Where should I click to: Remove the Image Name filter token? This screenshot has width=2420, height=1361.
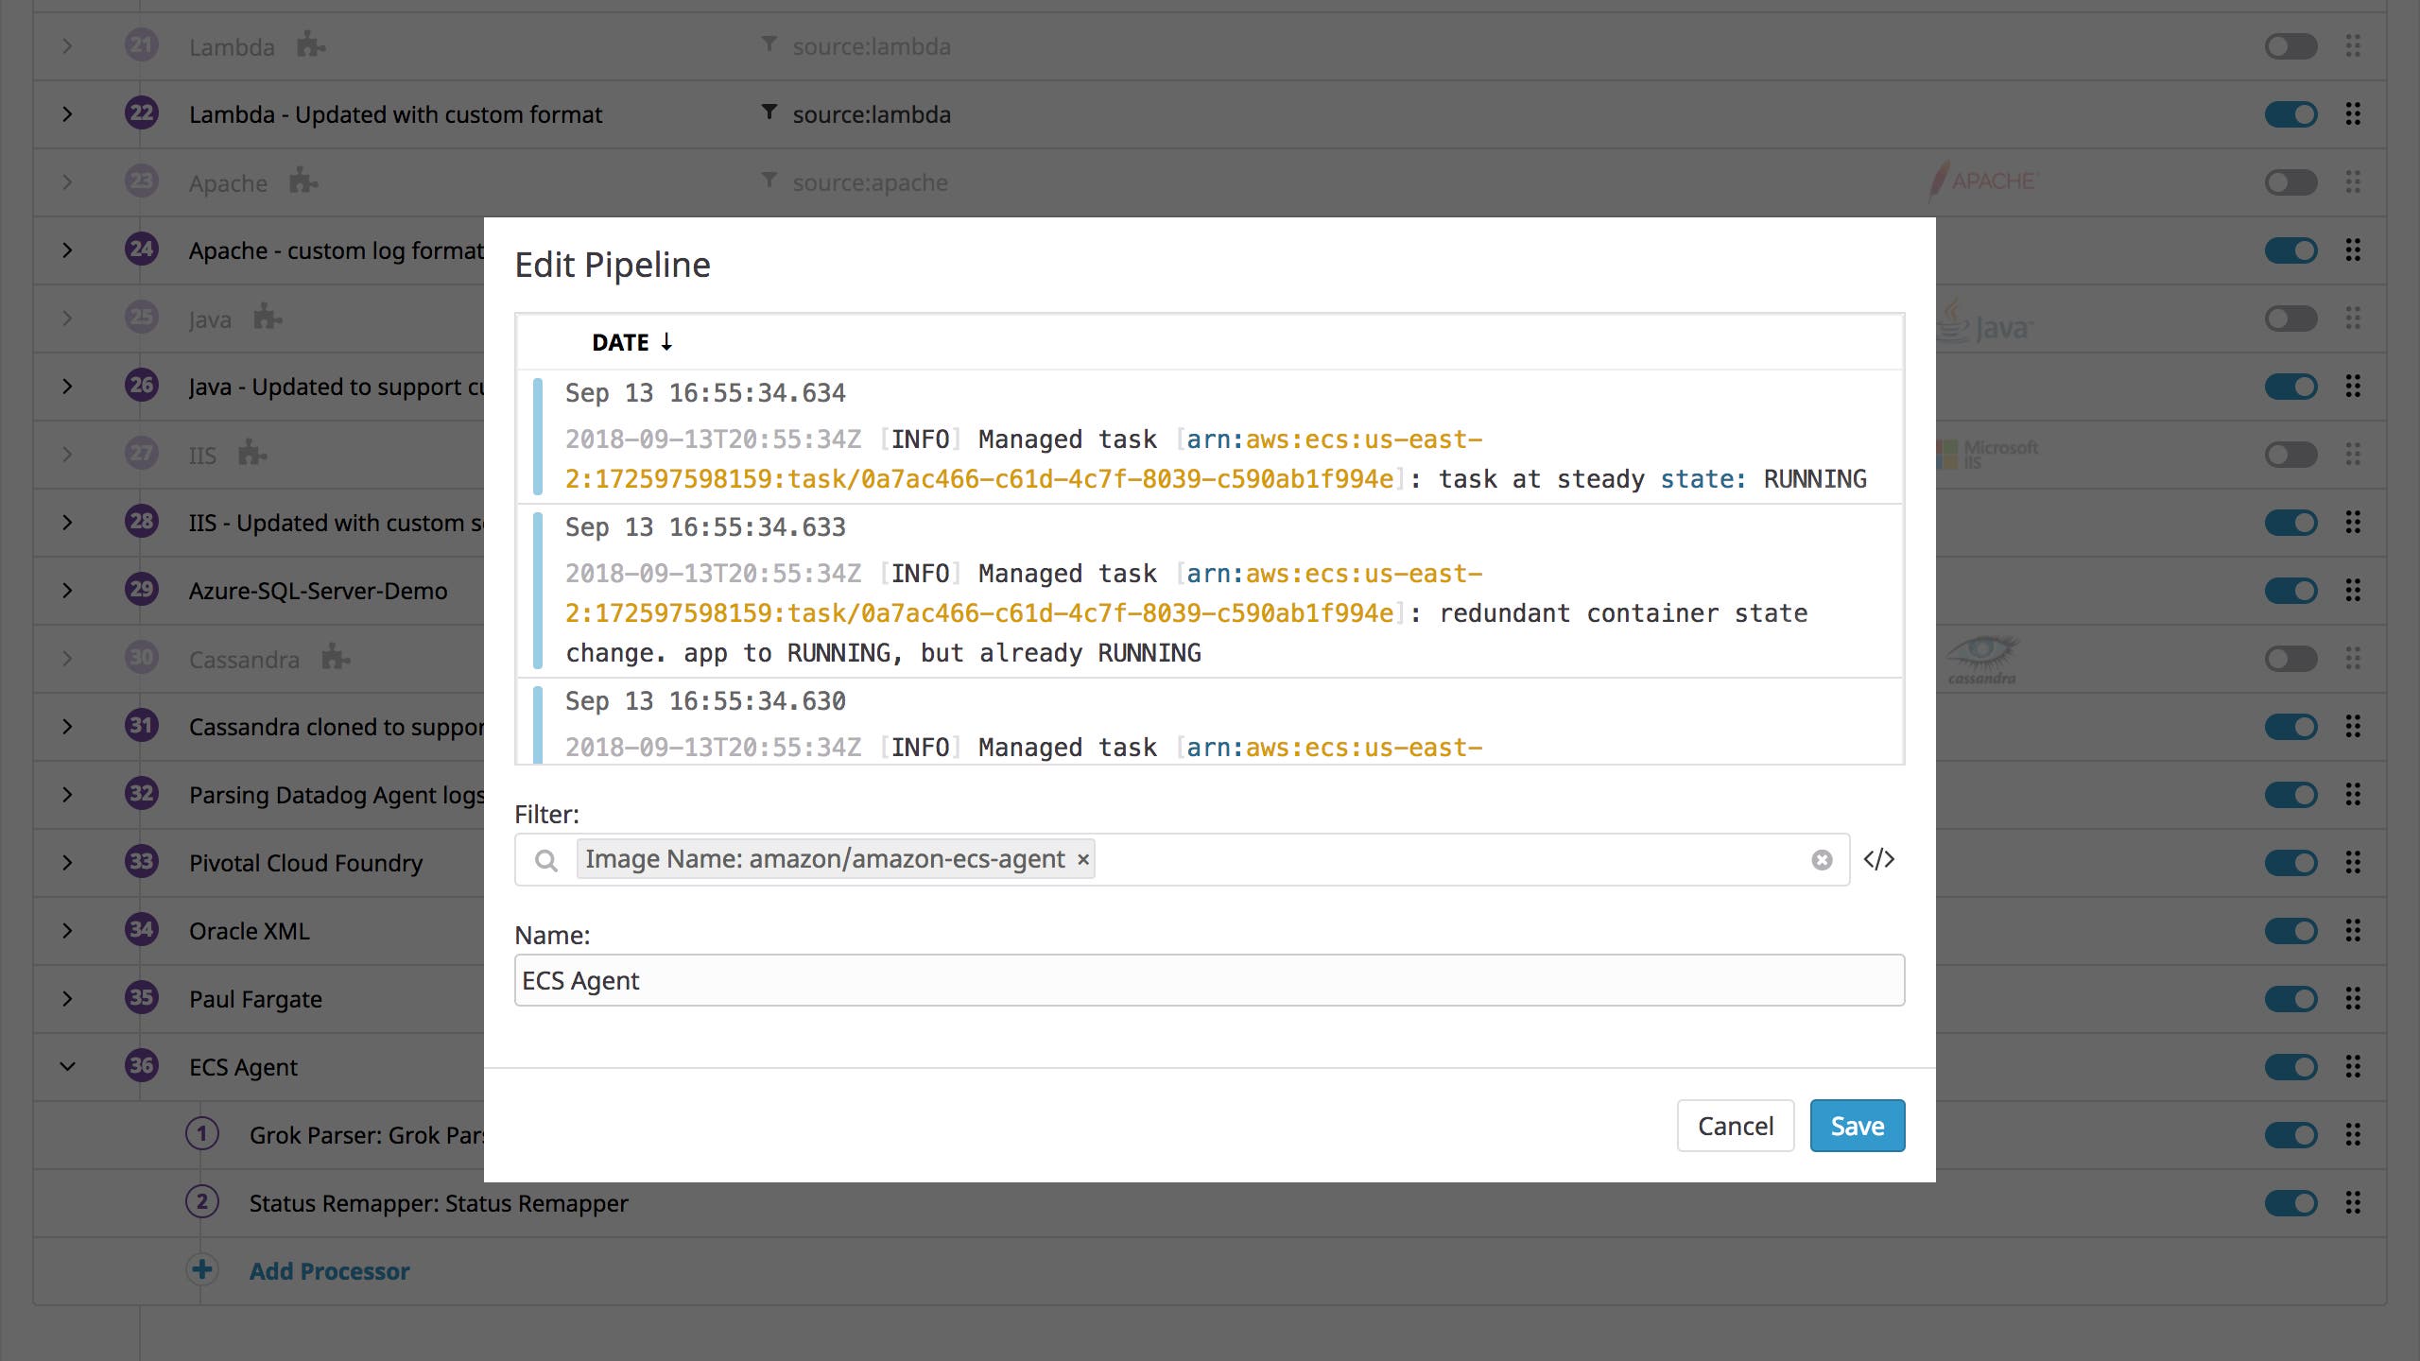[1082, 859]
